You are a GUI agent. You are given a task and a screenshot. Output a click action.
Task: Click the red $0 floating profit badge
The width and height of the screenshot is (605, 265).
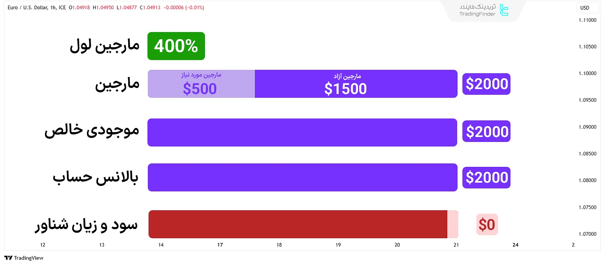coord(487,225)
